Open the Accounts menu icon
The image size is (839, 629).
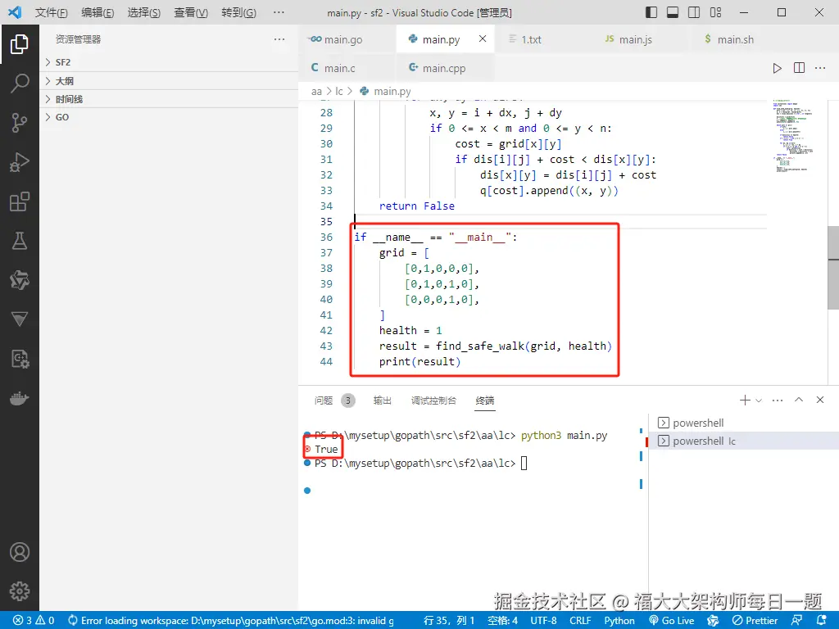pyautogui.click(x=20, y=552)
